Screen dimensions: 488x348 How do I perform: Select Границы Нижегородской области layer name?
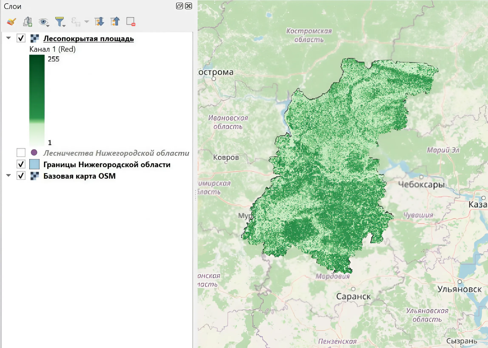click(107, 165)
